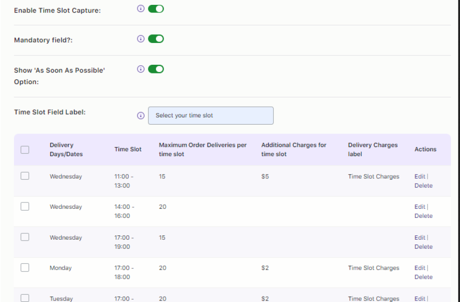Delete the Monday 17:00 - 18:00 time slot
Image resolution: width=460 pixels, height=302 pixels.
pyautogui.click(x=424, y=277)
